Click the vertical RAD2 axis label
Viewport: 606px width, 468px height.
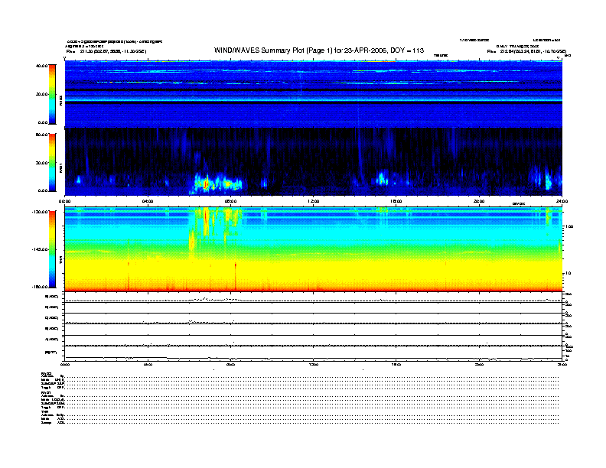(x=60, y=101)
